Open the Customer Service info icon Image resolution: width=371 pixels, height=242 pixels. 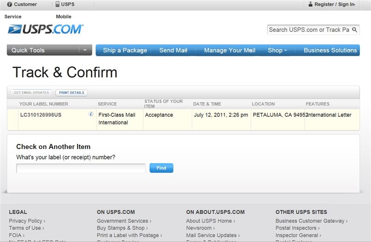[x=9, y=4]
